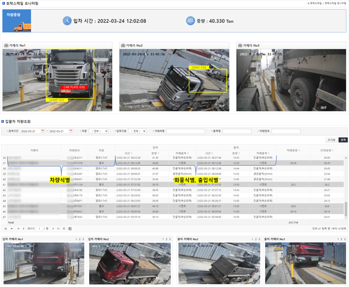Image resolution: width=349 pixels, height=287 pixels.
Task: Open the 차종 vehicle type dropdown
Action: [99, 132]
